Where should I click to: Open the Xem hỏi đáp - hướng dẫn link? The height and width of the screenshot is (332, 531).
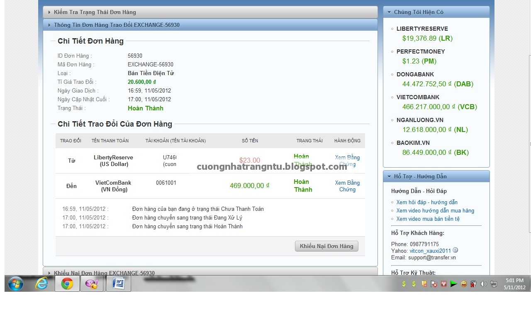(x=427, y=202)
